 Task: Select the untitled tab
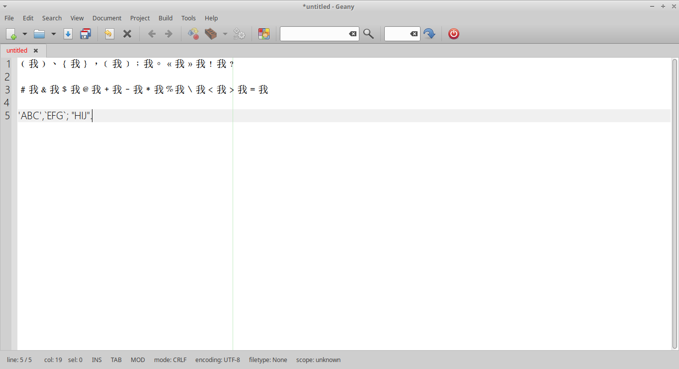point(16,50)
